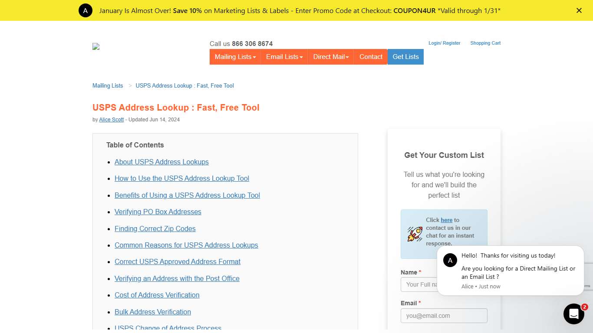The width and height of the screenshot is (593, 333).
Task: Click the Mailing Lists breadcrumb
Action: [x=107, y=85]
